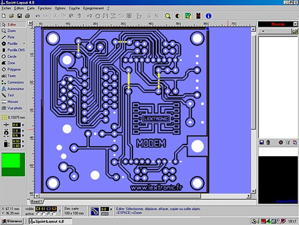Viewport: 299px width, 225px height.
Task: Click the blue Info toolbar icon
Action: (x=209, y=16)
